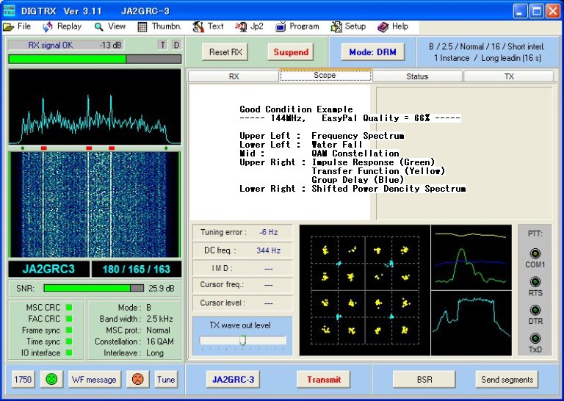Click the 1750 tone button
This screenshot has height=401, width=564.
point(23,380)
